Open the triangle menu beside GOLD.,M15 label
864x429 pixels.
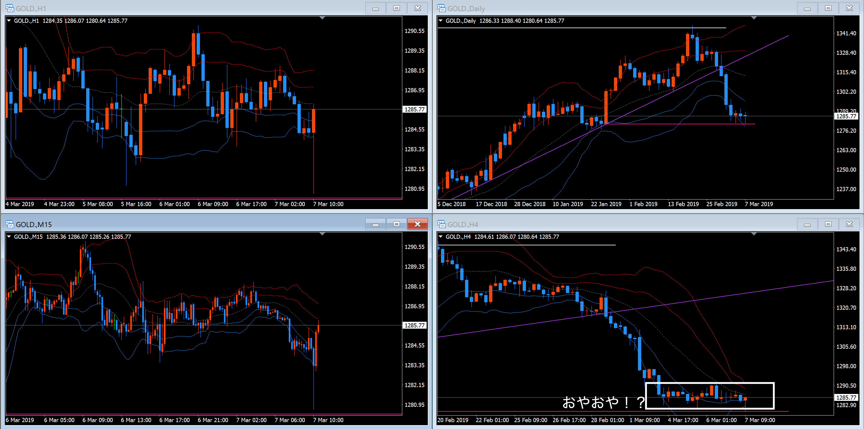pos(9,237)
